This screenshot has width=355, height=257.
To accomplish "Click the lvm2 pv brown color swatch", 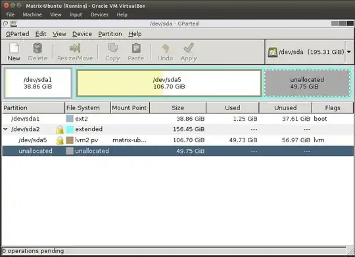I will click(x=70, y=140).
